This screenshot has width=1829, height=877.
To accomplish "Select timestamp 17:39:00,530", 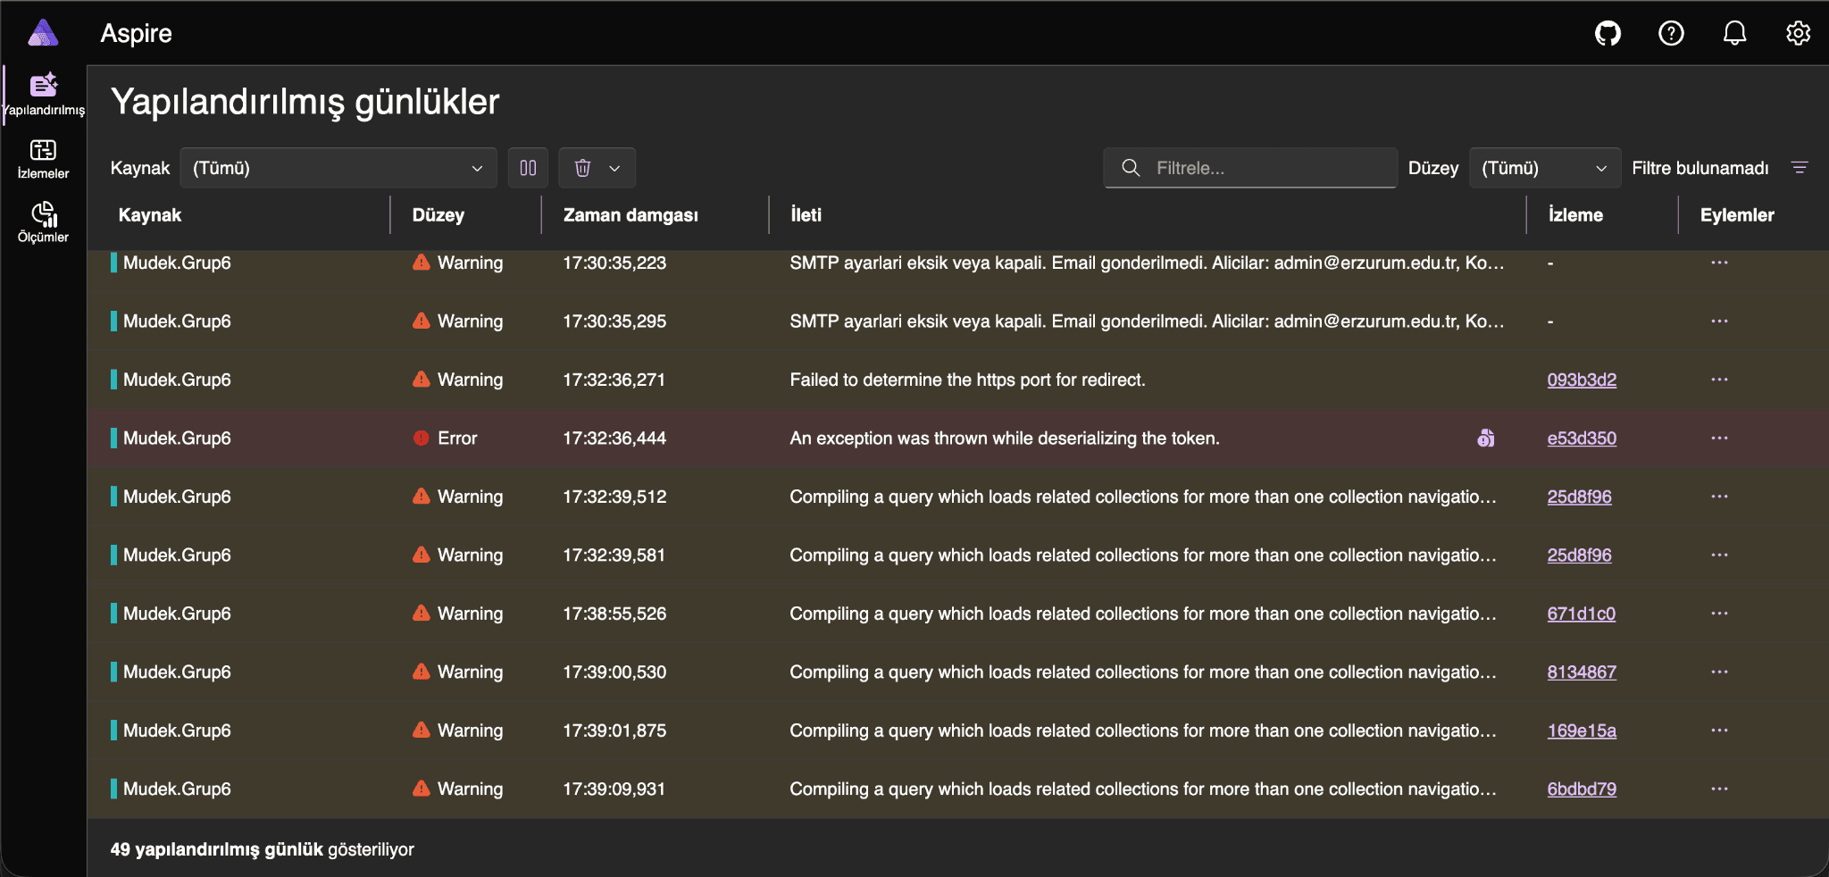I will tap(614, 672).
